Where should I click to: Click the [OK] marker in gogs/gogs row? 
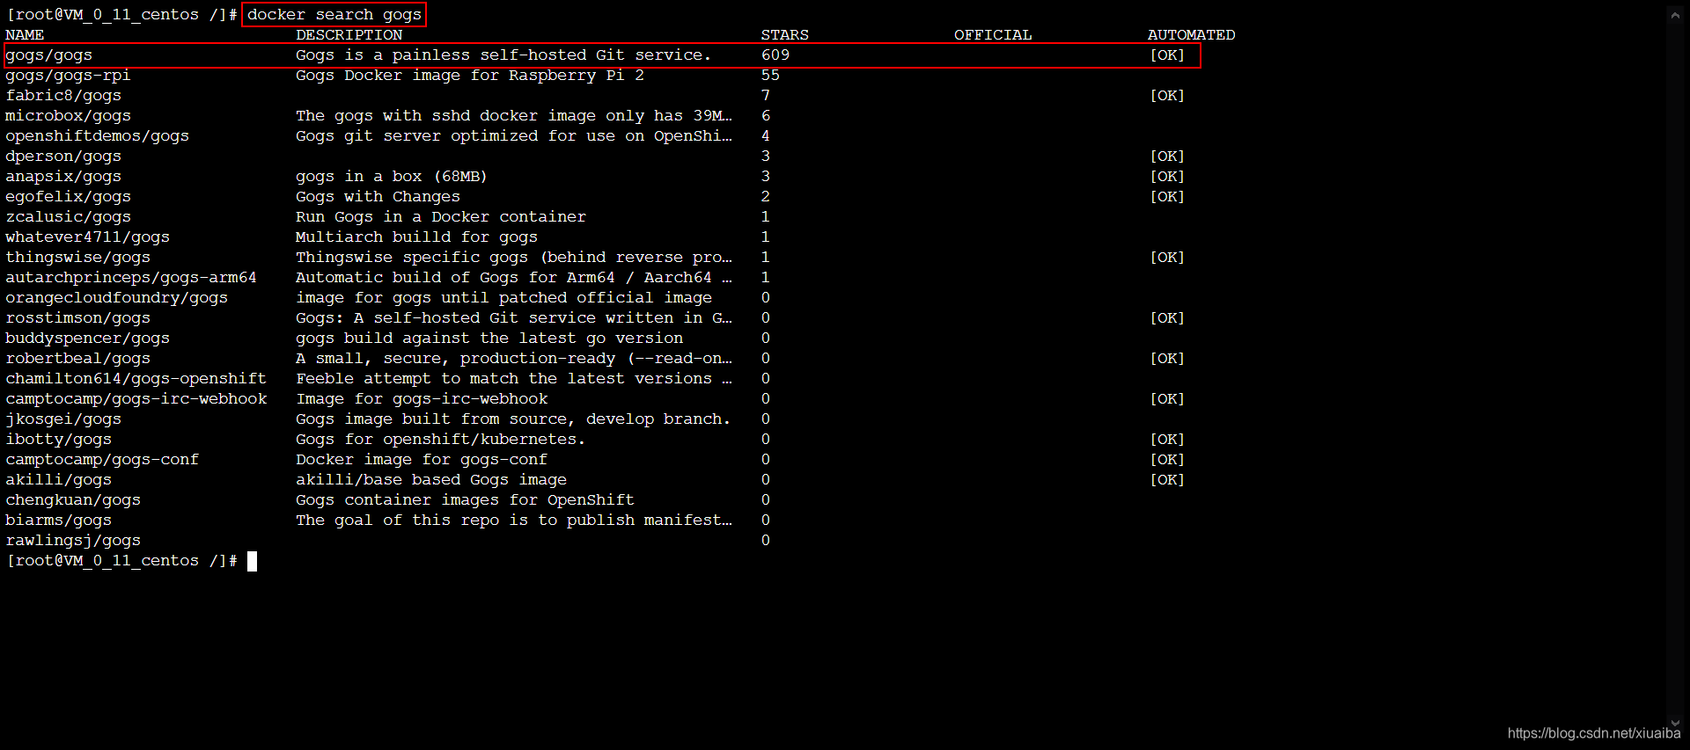point(1167,55)
